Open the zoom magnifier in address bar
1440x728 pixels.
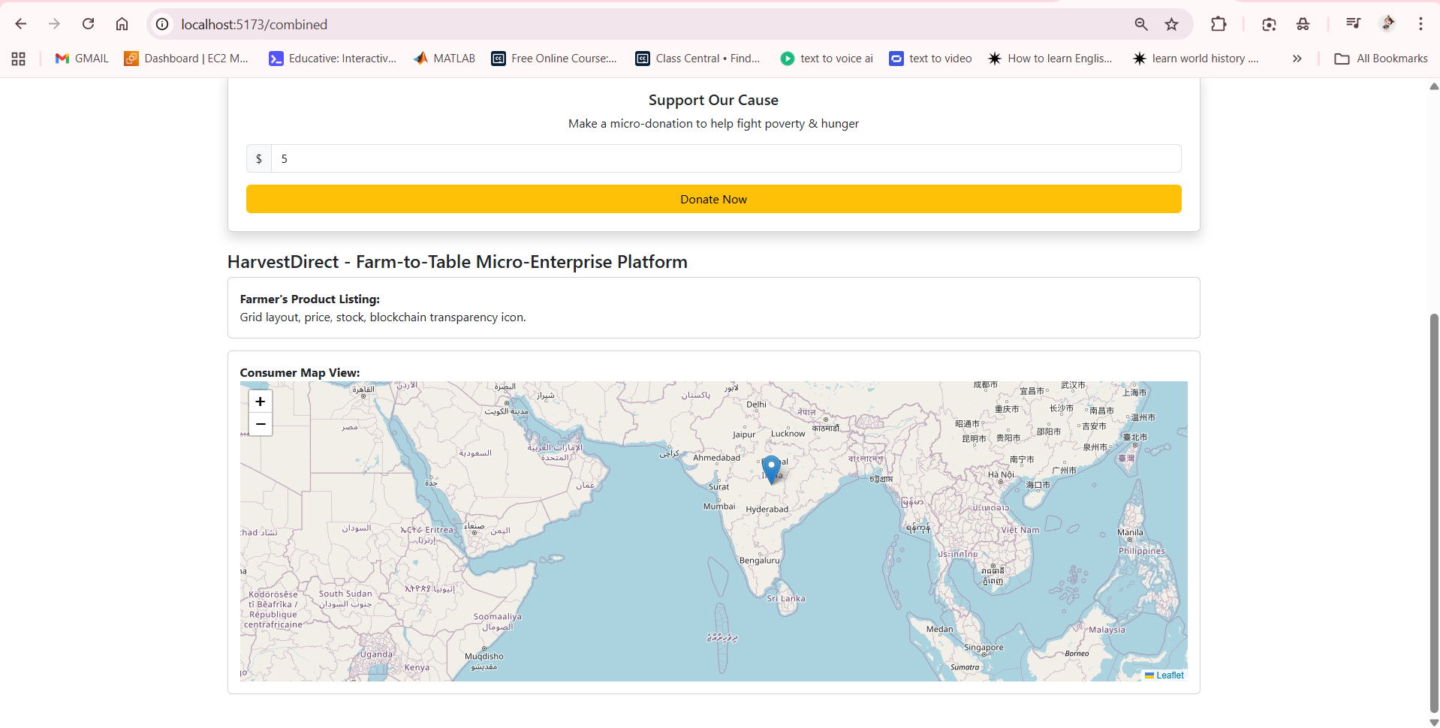(x=1141, y=24)
